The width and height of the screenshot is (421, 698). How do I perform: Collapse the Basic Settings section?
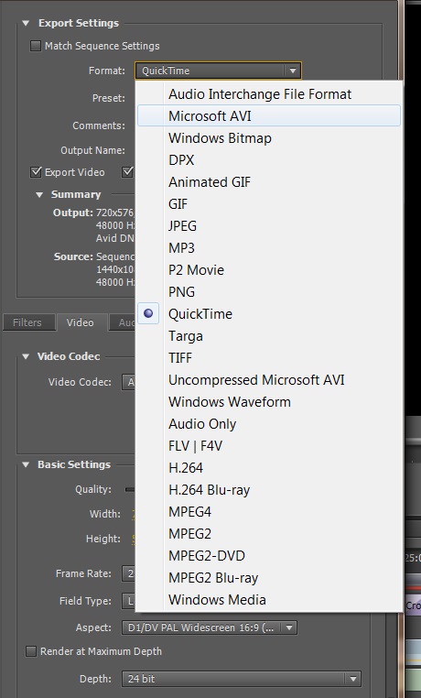[26, 464]
